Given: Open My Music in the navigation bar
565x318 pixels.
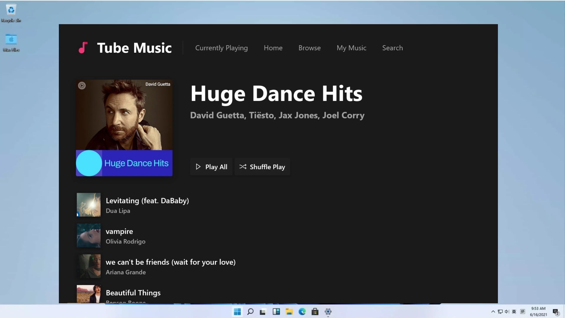Looking at the screenshot, I should [x=351, y=48].
